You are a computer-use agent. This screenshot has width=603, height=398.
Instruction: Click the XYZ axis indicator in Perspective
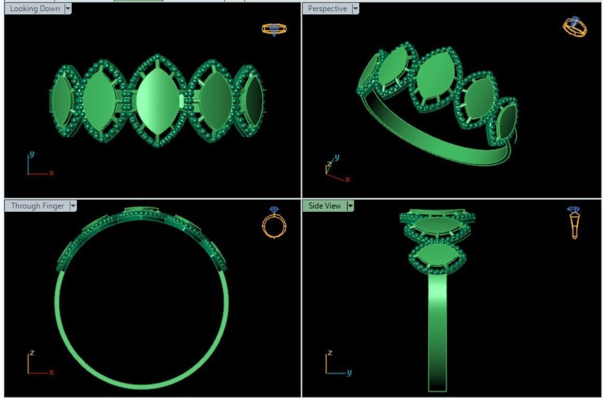click(x=337, y=169)
